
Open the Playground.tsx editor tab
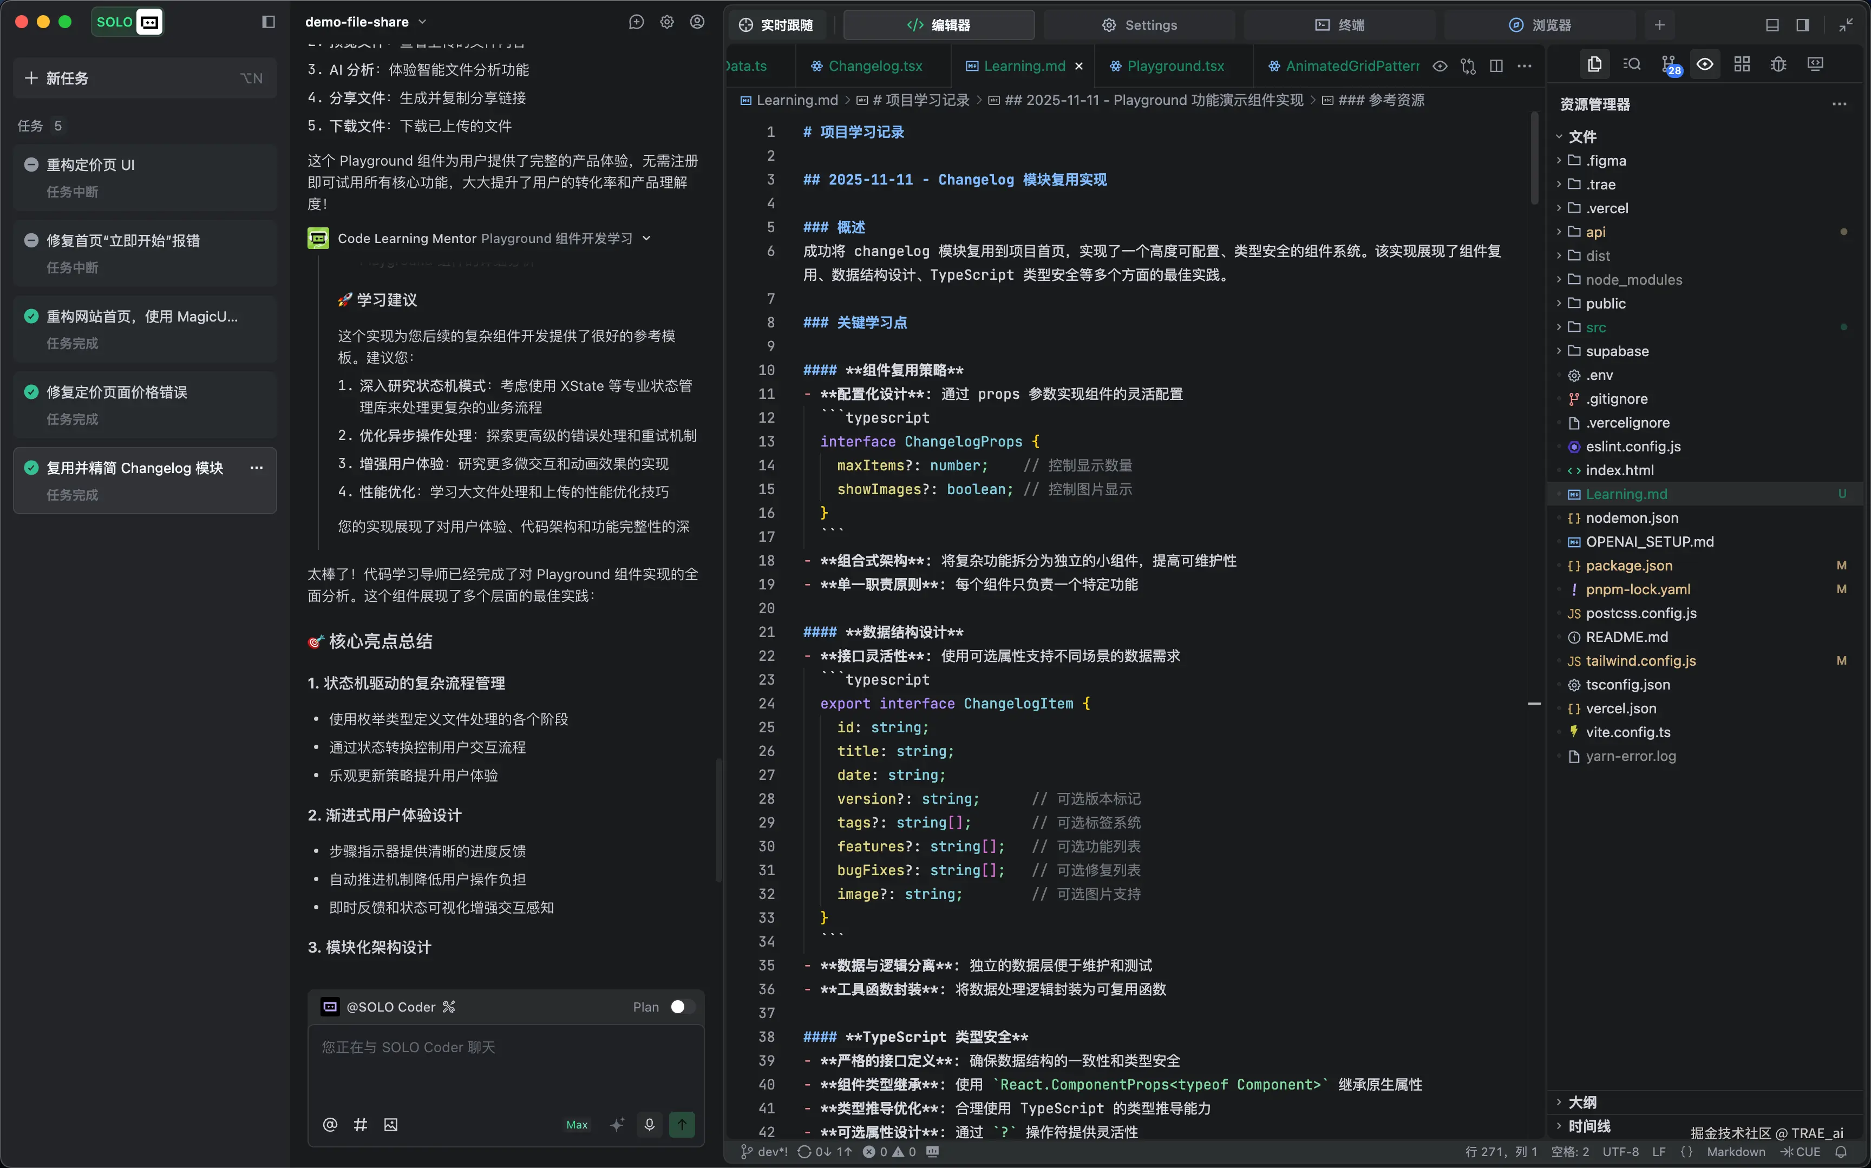click(x=1175, y=67)
